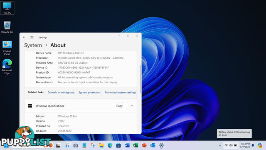Open the Settings hamburger navigation menu
Screen dimensions: 266x150
pyautogui.click(x=32, y=37)
